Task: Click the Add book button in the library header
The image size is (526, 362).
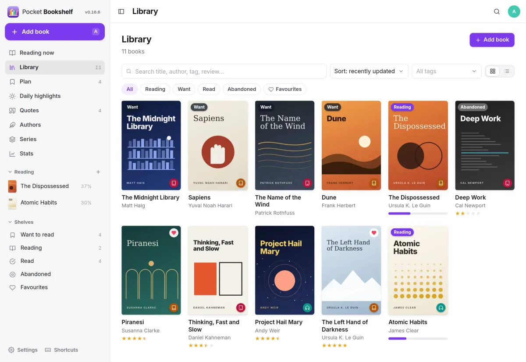Action: coord(492,39)
